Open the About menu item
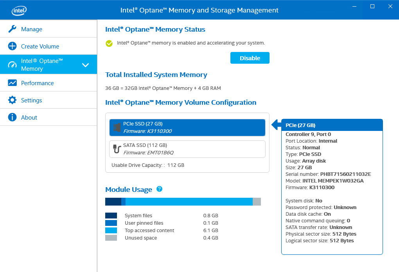Screen dimensions: 399x272 pyautogui.click(x=49, y=118)
